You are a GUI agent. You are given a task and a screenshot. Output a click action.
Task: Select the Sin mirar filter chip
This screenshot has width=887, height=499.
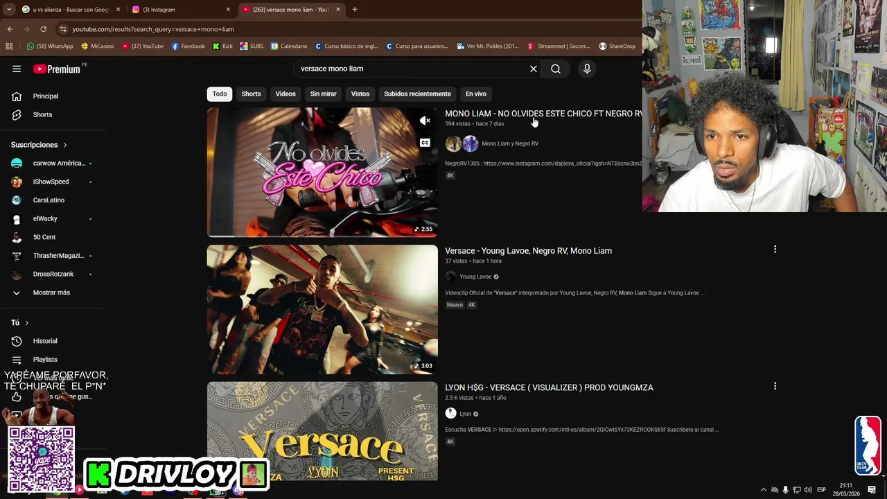point(323,94)
